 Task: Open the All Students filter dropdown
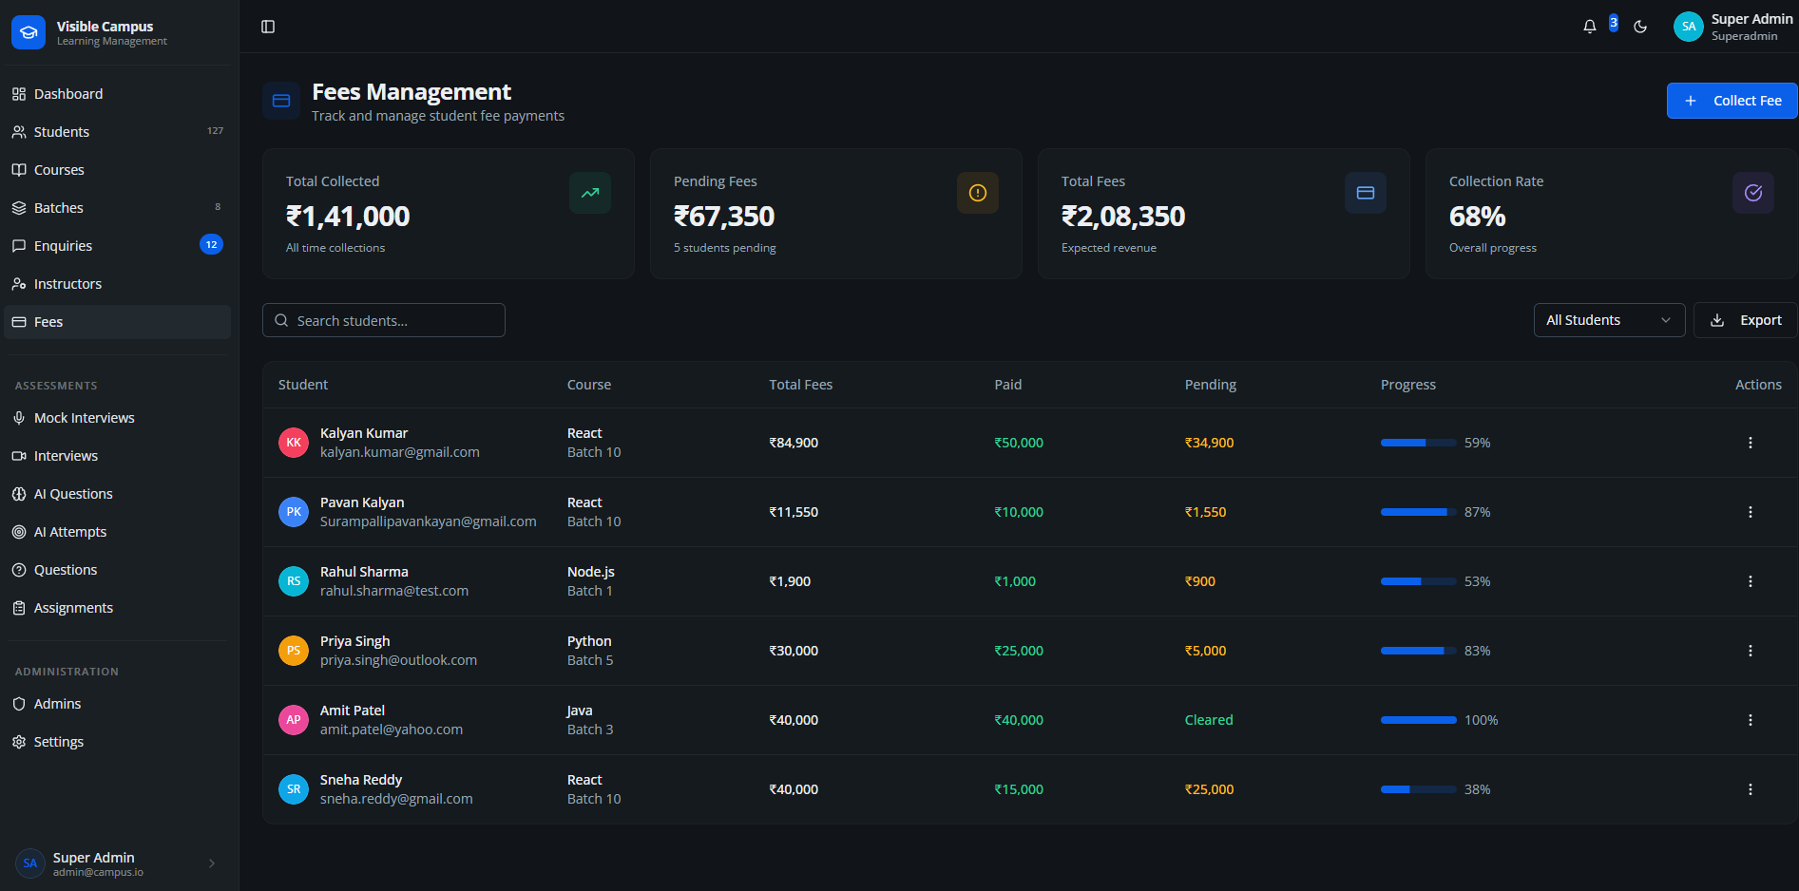(1608, 320)
